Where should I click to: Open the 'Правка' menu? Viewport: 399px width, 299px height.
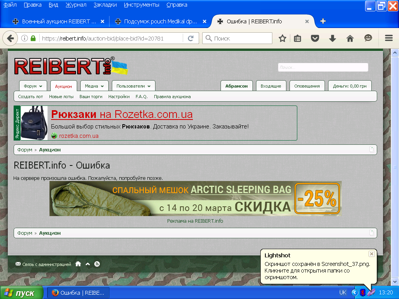(33, 5)
